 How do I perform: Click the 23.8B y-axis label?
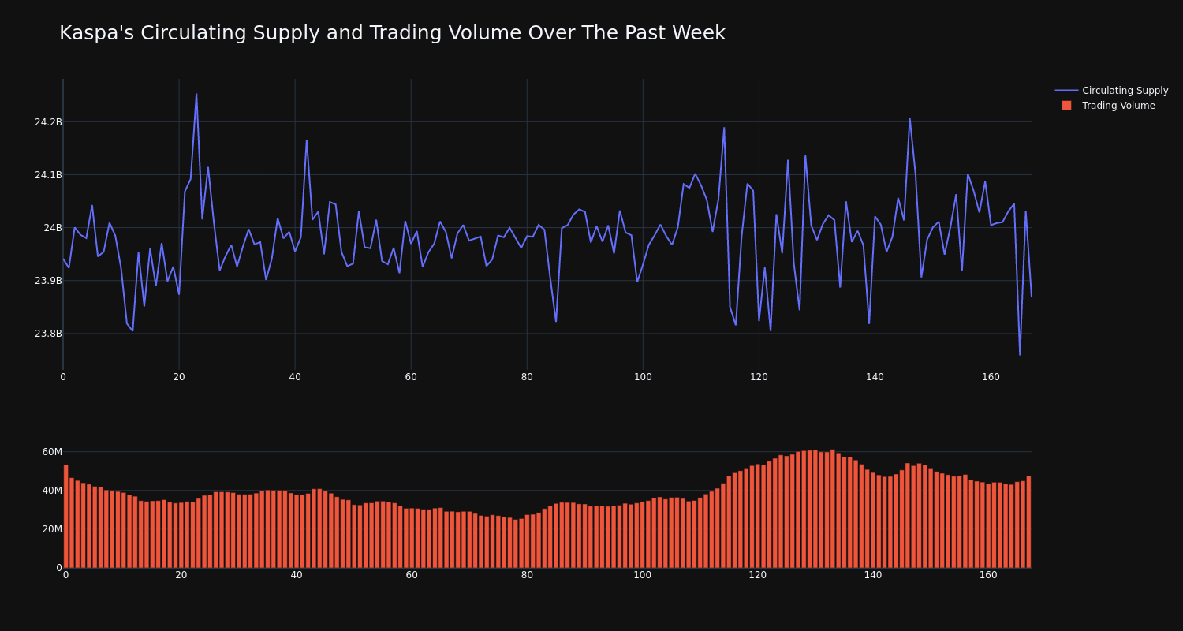coord(48,334)
